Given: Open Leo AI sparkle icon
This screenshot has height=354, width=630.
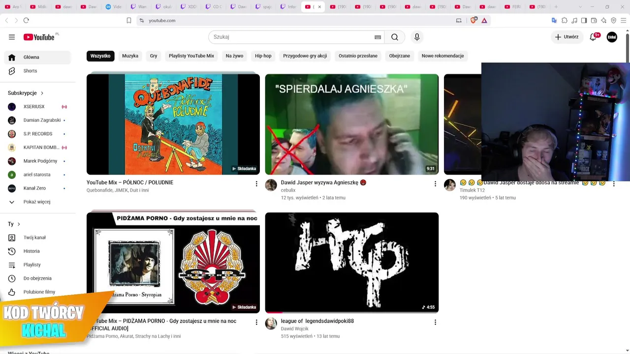Looking at the screenshot, I should [x=603, y=20].
